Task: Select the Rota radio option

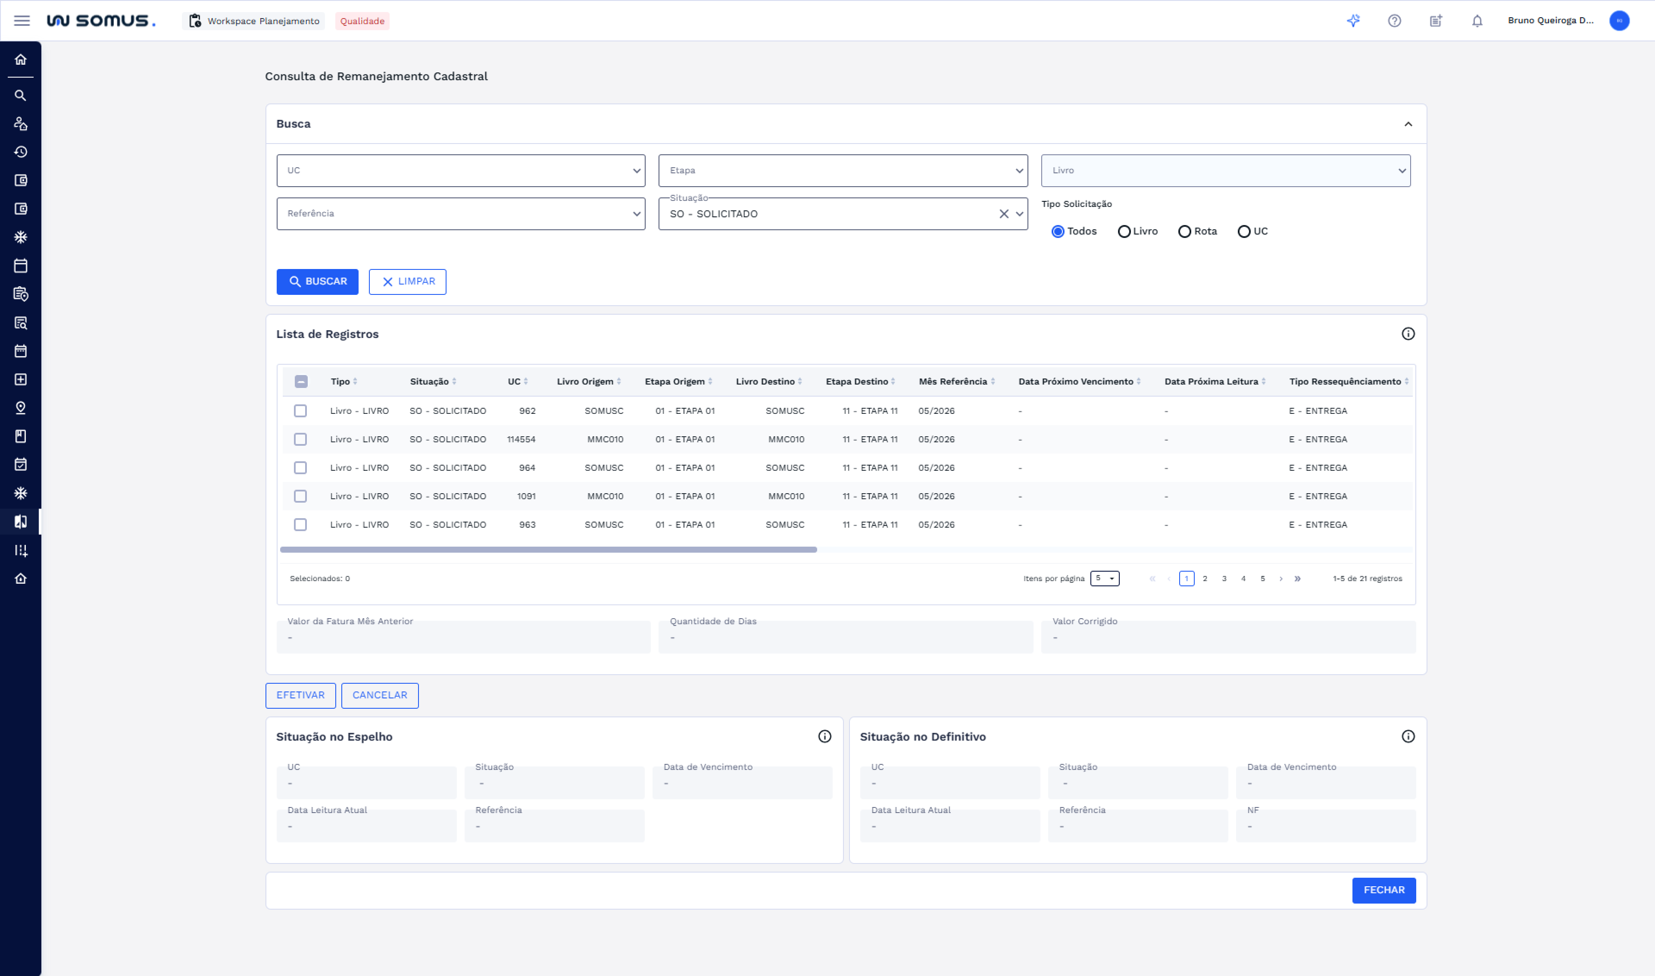Action: click(1185, 231)
